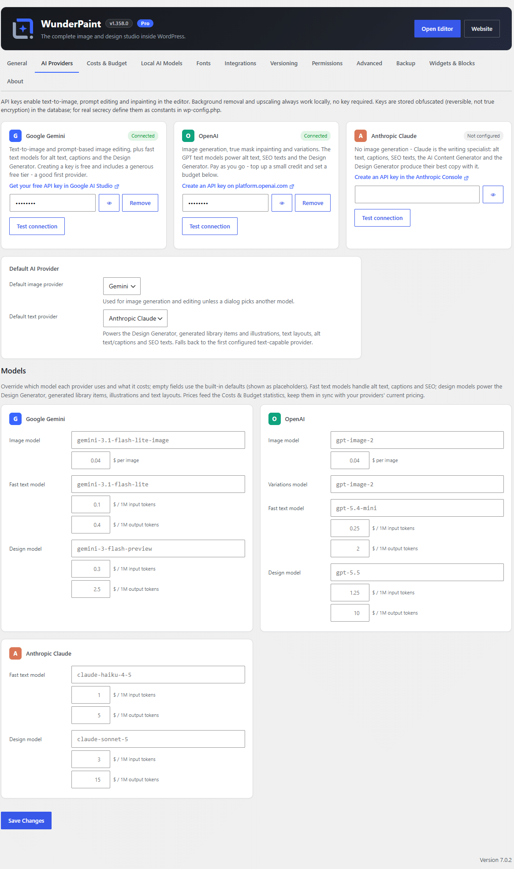This screenshot has width=514, height=869.
Task: Click the Anthropic Claude A icon in provider card
Action: pyautogui.click(x=361, y=136)
